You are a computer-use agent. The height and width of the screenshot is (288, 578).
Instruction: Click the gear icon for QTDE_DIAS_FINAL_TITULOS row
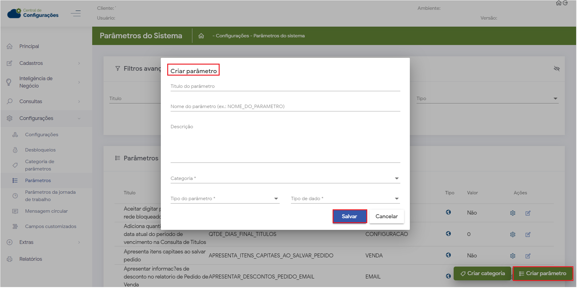click(x=512, y=234)
